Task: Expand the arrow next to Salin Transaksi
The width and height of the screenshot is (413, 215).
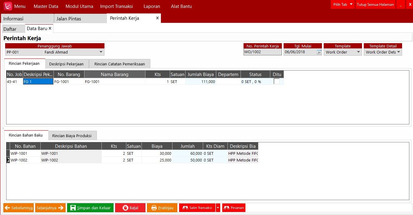Action: (218, 208)
